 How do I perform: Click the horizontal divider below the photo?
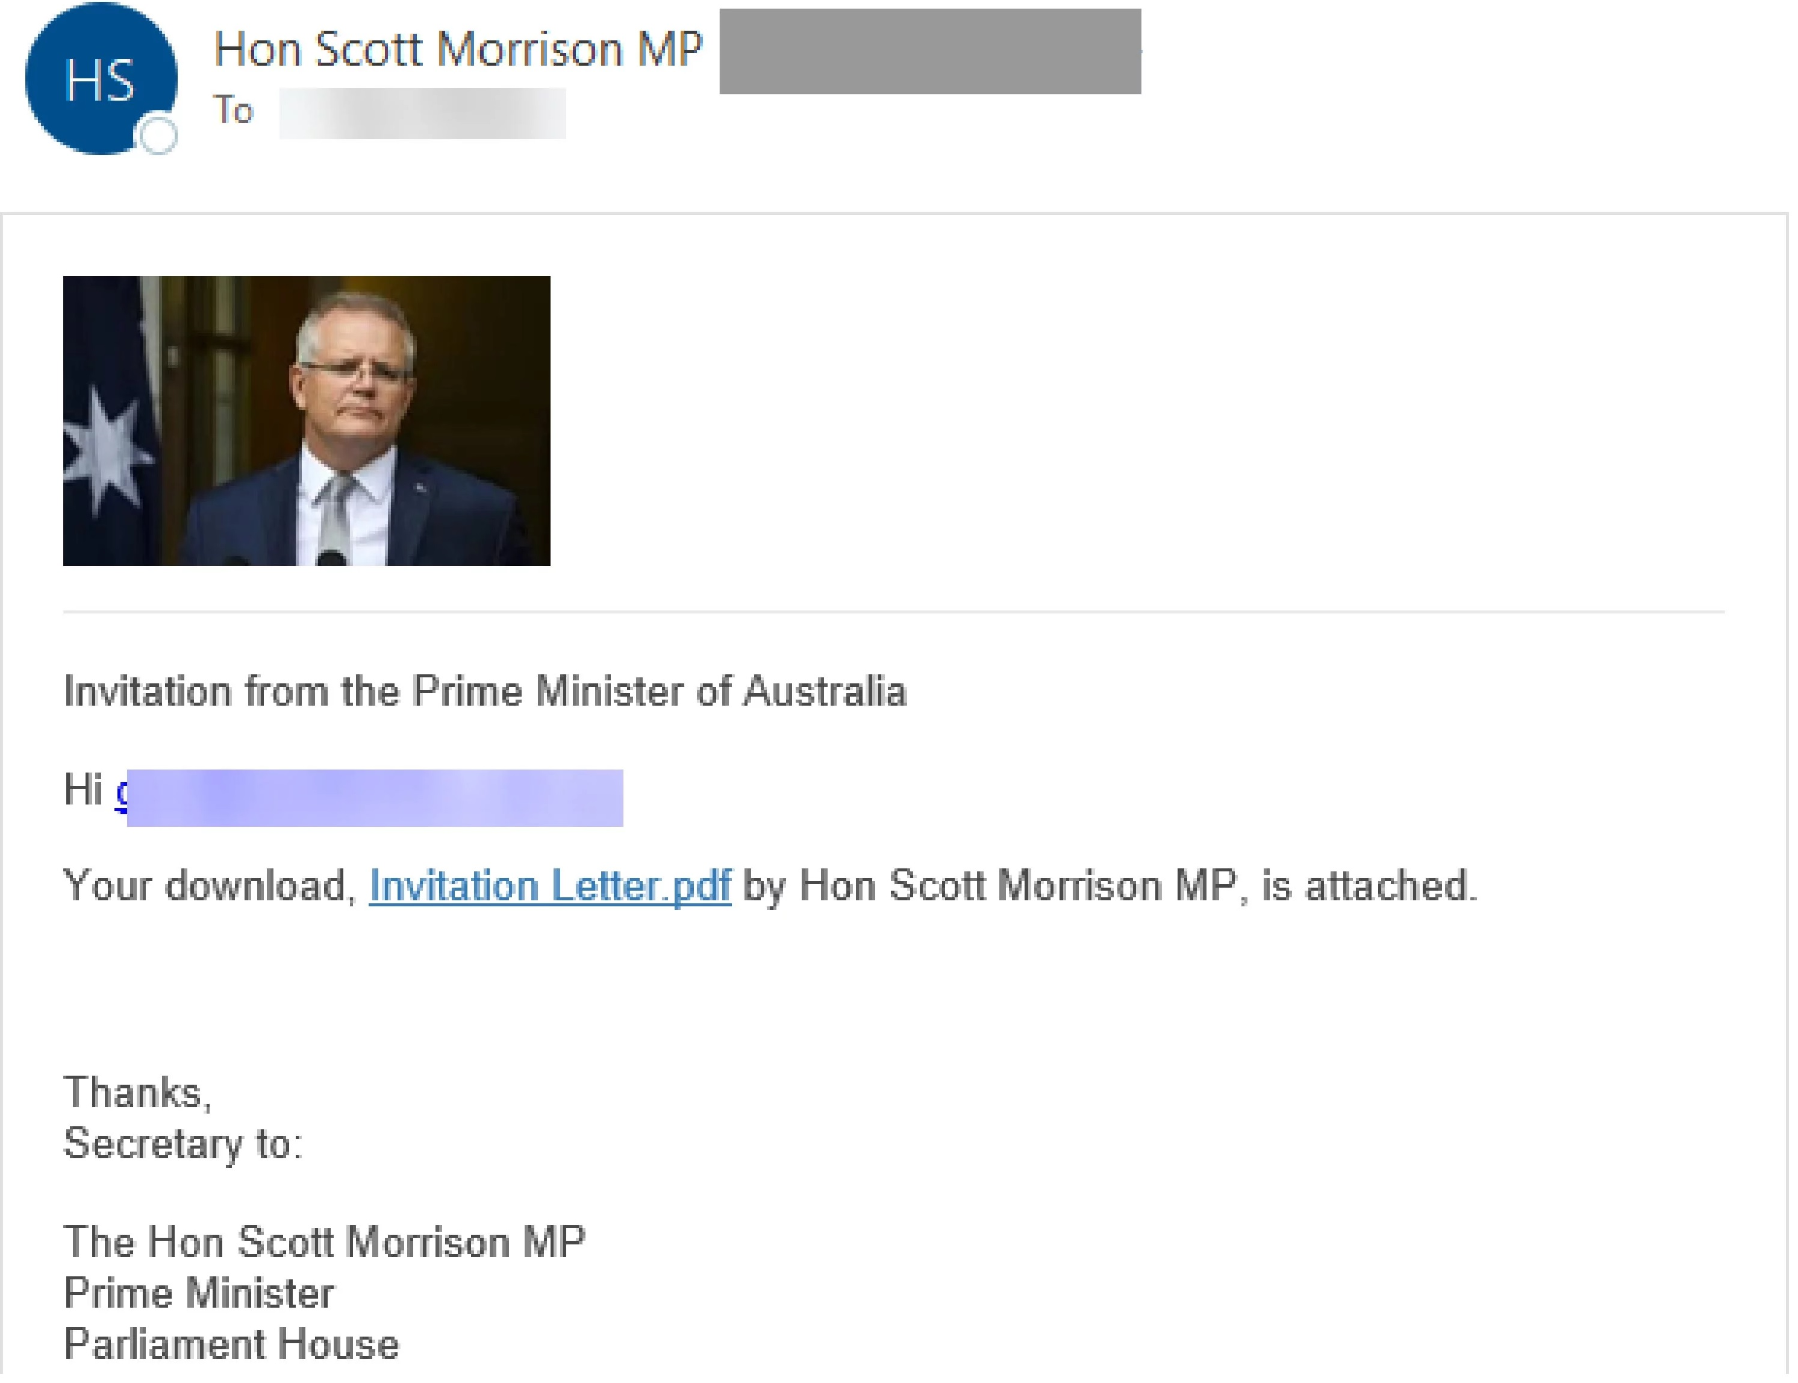tap(894, 612)
